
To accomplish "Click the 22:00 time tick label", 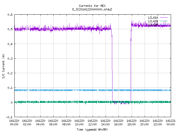I will 158,124.
